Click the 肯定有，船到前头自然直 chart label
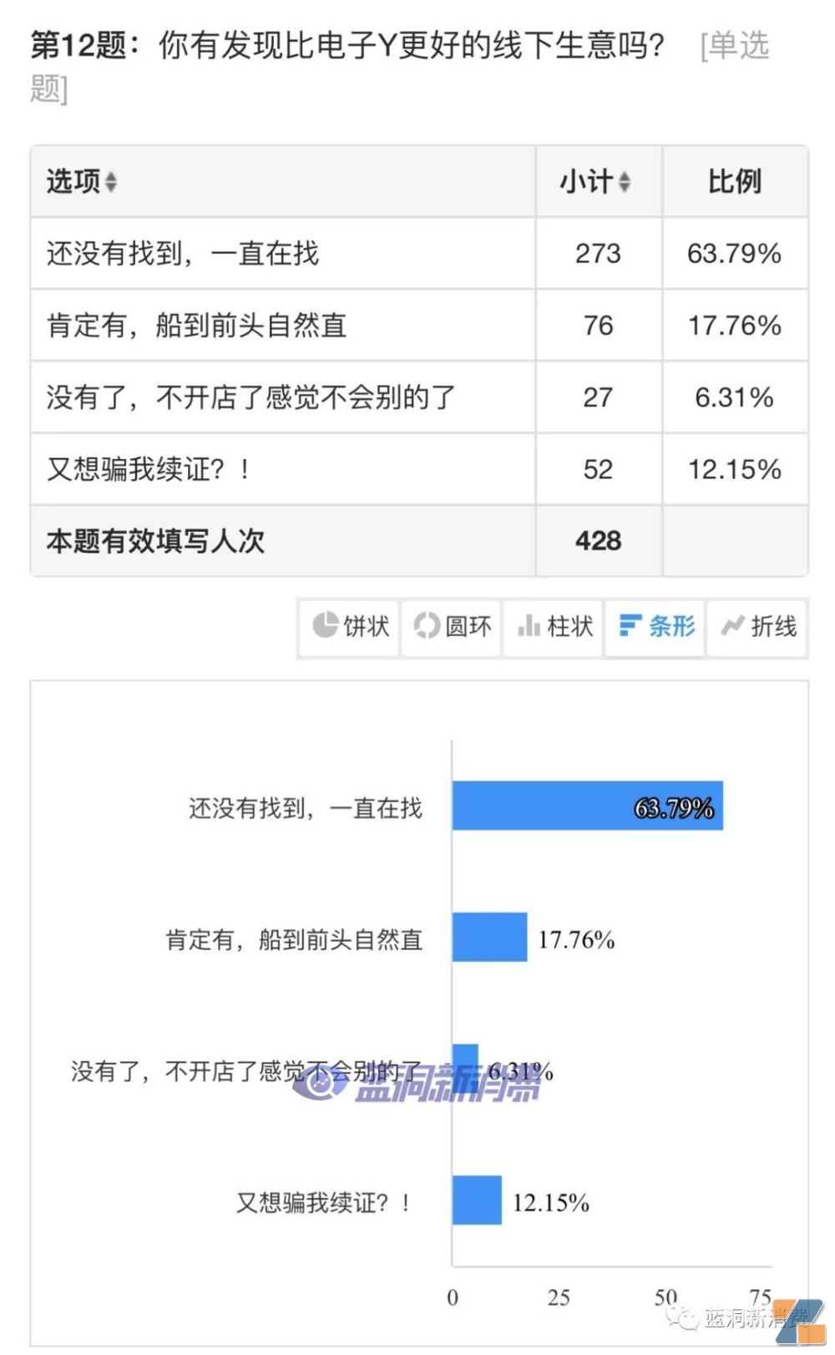The height and width of the screenshot is (1355, 835). (x=295, y=938)
